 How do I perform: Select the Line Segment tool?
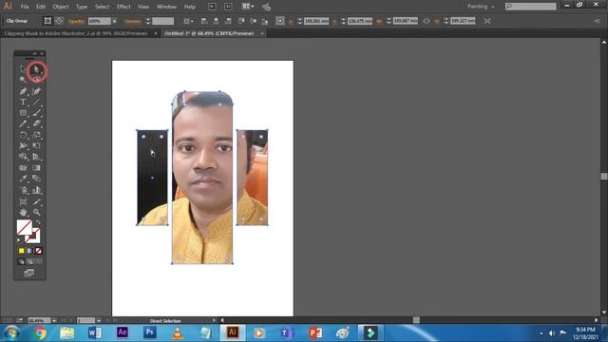tap(36, 102)
